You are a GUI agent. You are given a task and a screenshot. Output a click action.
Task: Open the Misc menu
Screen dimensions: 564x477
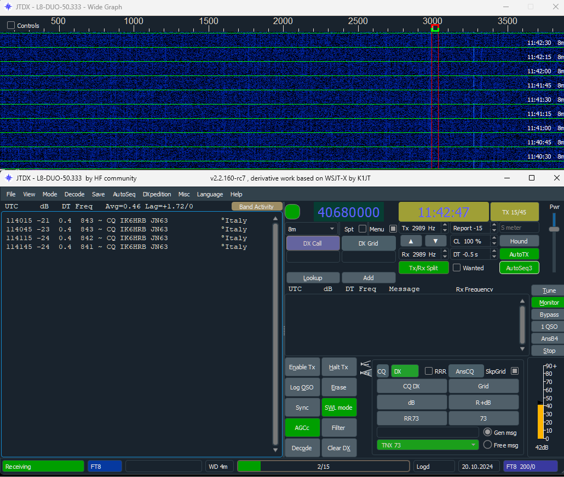[184, 194]
